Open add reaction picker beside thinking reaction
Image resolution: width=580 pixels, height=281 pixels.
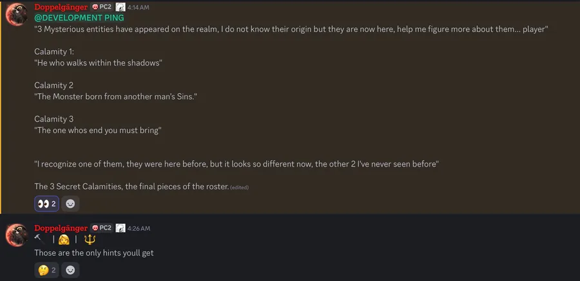coord(70,270)
